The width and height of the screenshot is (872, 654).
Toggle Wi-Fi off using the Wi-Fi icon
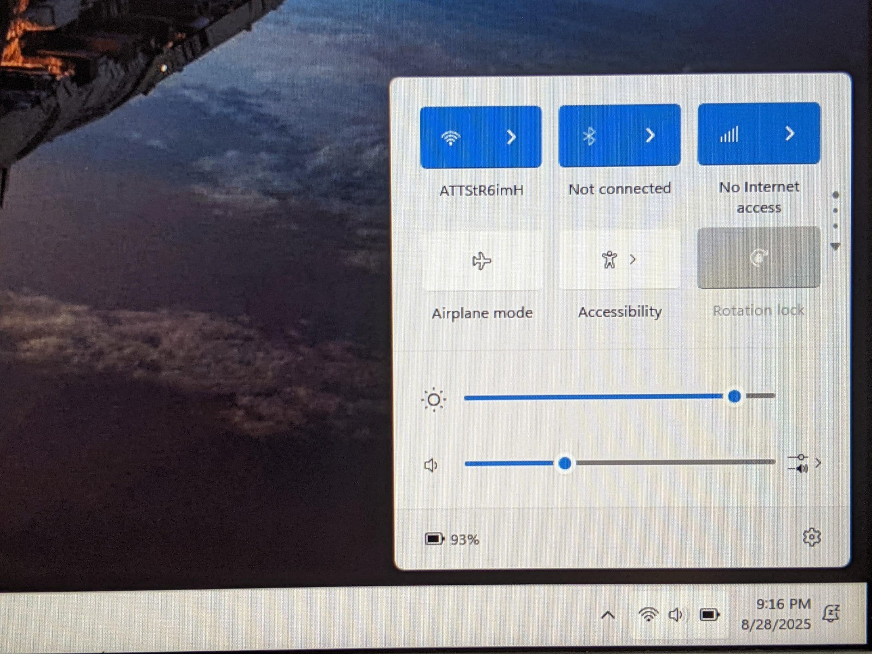tap(450, 137)
